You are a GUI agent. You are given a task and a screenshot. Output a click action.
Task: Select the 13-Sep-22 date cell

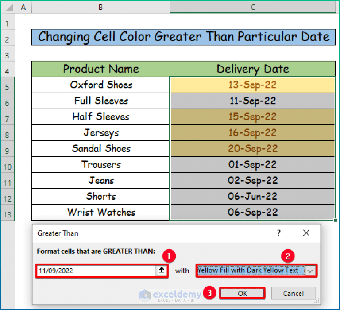(253, 85)
